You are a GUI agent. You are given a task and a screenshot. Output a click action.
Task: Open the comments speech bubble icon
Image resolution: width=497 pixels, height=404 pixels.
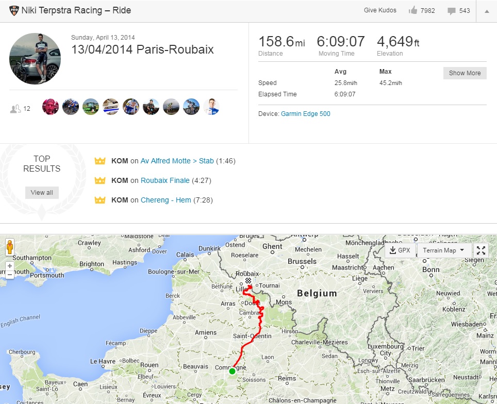452,11
